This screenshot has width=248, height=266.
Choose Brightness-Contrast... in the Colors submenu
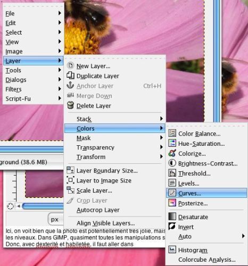pyautogui.click(x=206, y=163)
